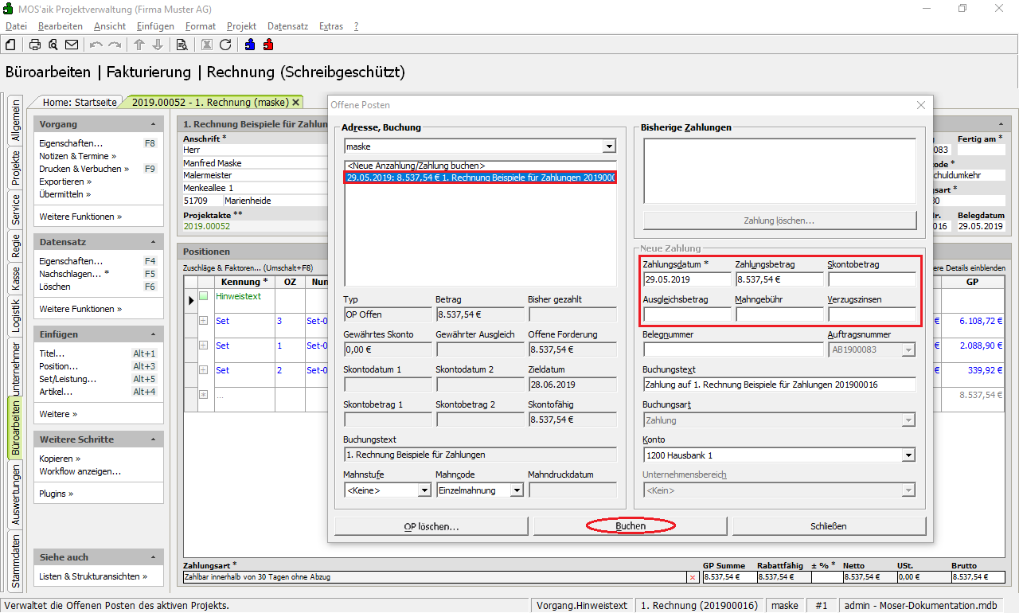Viewport: 1019px width, 613px height.
Task: Click the blue puzzle piece icon
Action: (x=250, y=45)
